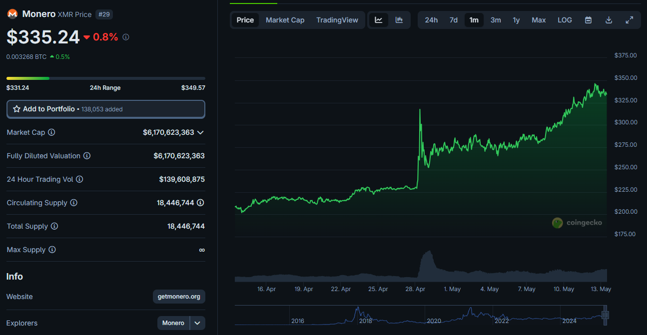Viewport: 647px width, 335px height.
Task: Click the 138,053 added text
Action: point(102,109)
